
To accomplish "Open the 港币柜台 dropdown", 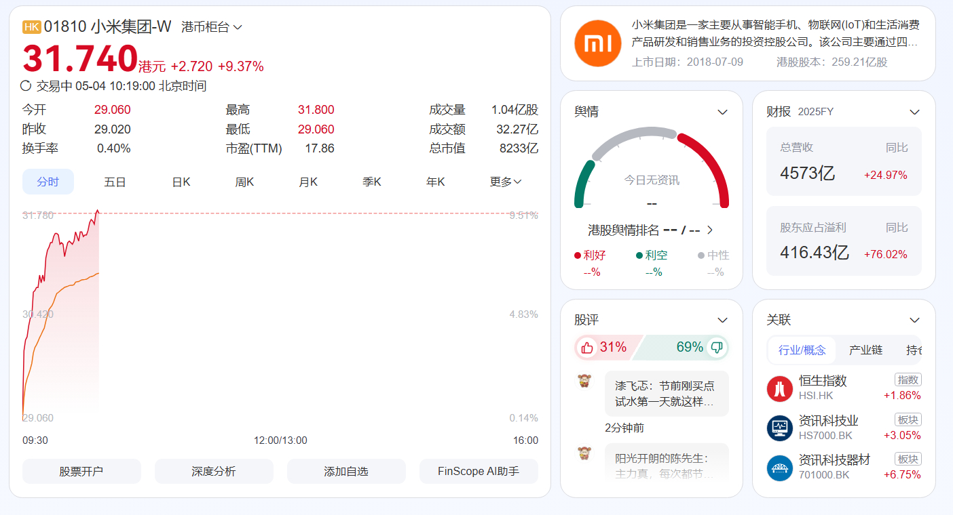I will 212,27.
